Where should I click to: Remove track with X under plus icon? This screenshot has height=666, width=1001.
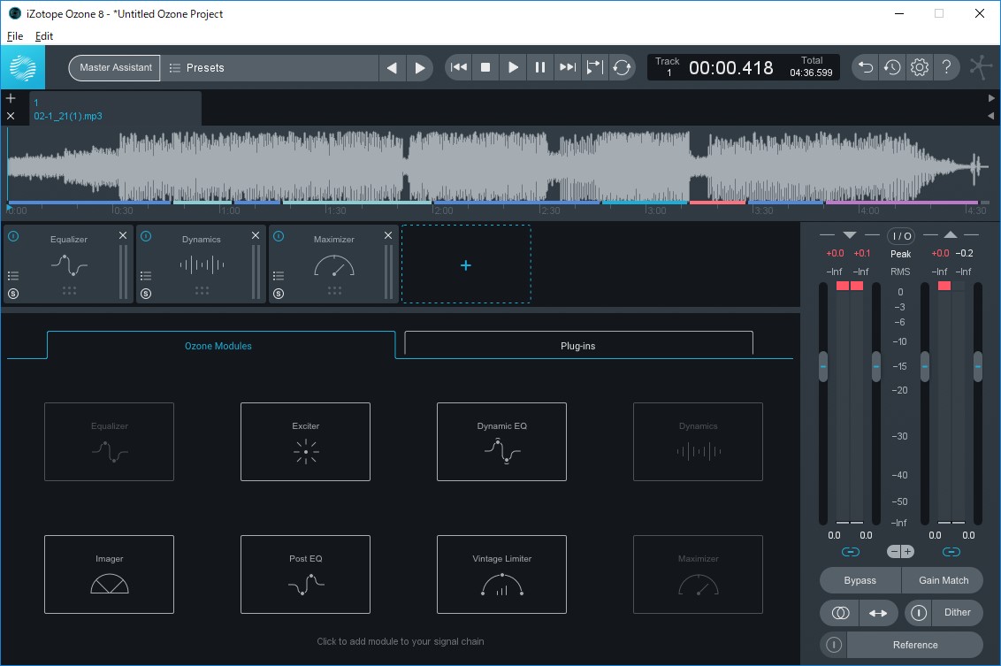(11, 116)
